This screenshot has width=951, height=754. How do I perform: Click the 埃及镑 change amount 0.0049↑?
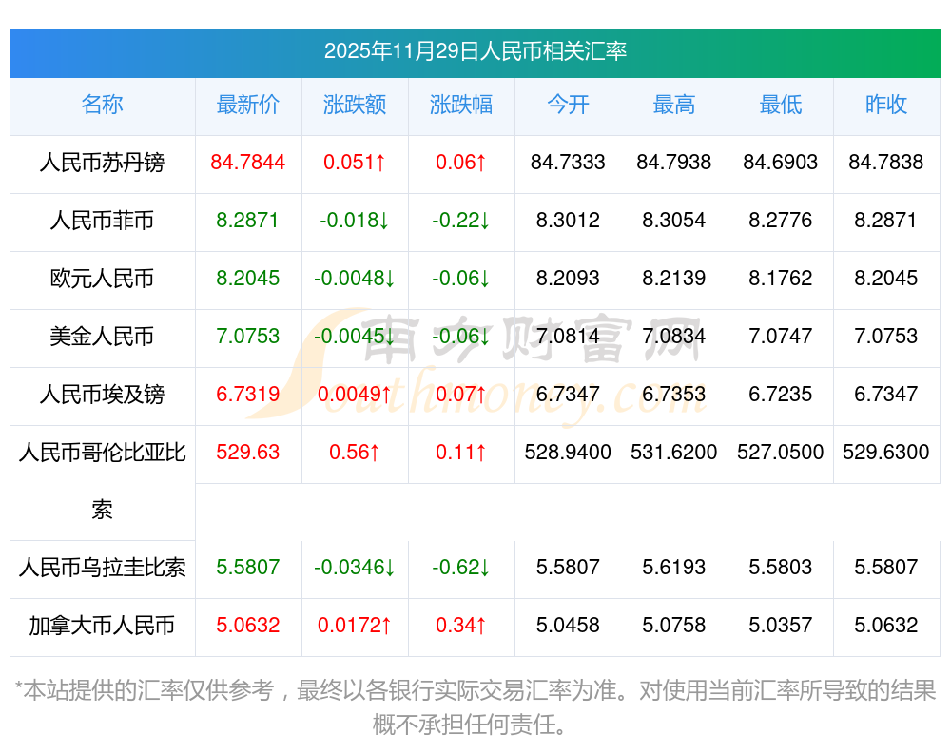point(354,394)
